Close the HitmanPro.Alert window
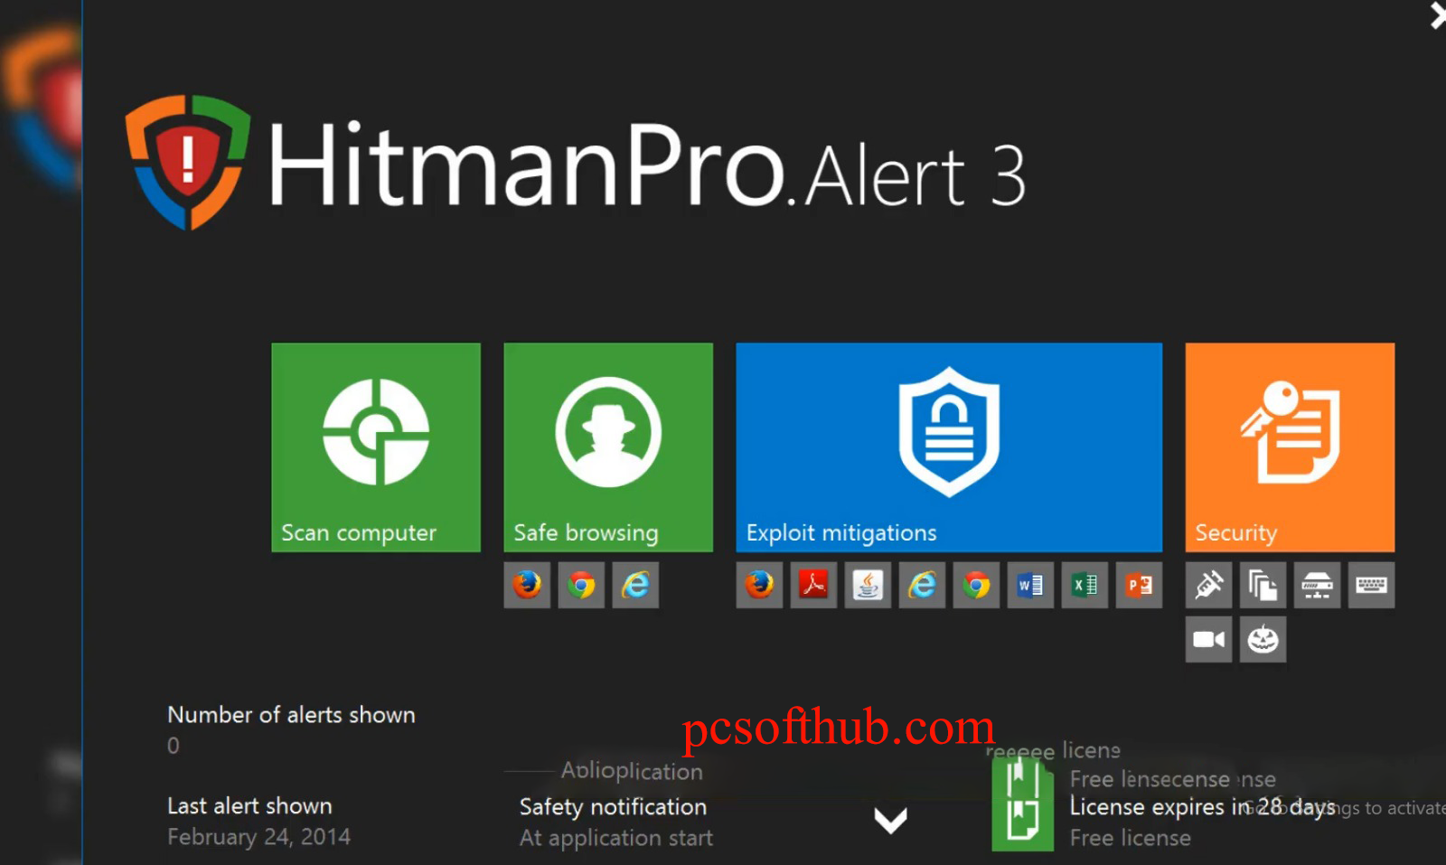 pos(1437,15)
